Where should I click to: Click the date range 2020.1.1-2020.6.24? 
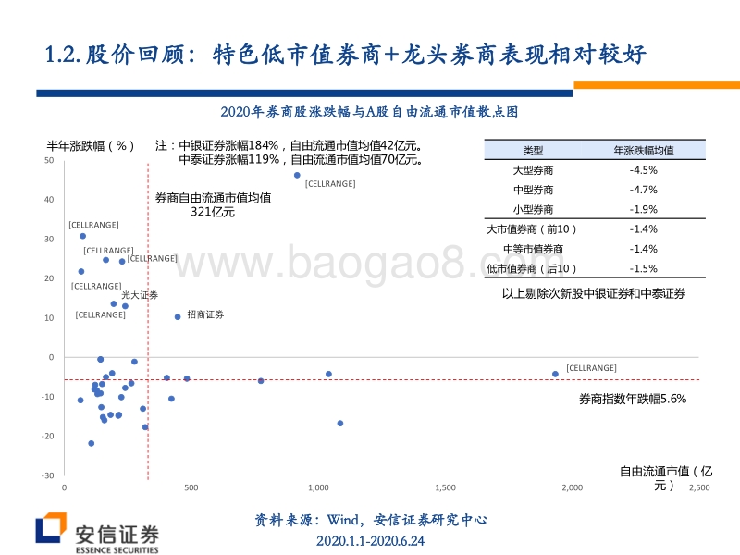[371, 541]
